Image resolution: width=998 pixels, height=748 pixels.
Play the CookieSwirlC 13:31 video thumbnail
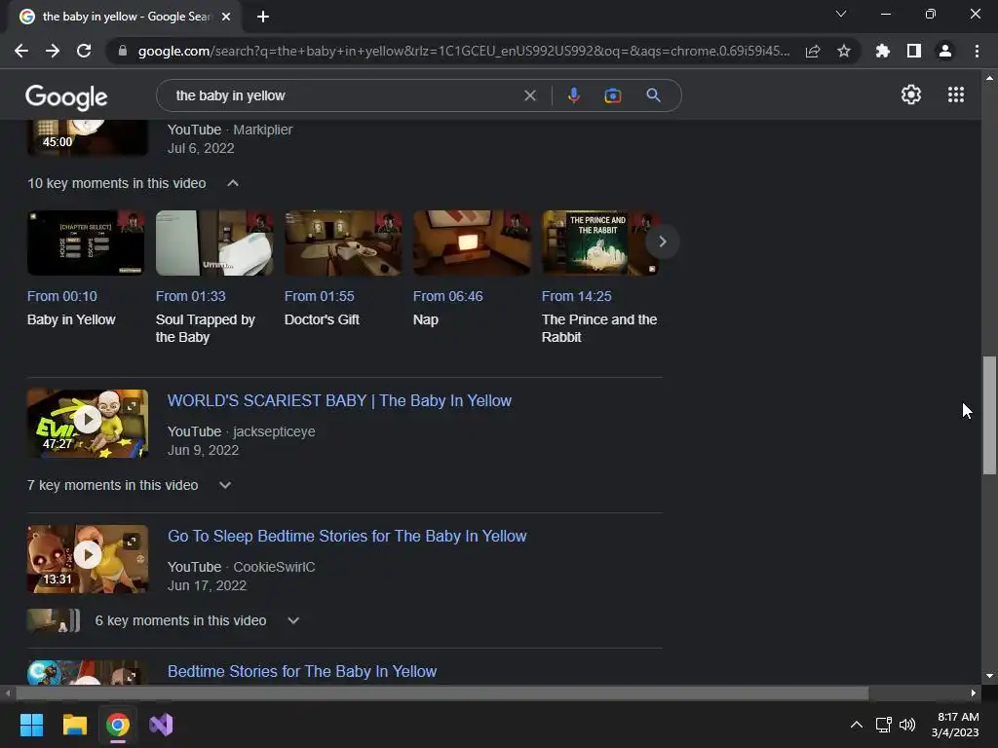point(88,559)
